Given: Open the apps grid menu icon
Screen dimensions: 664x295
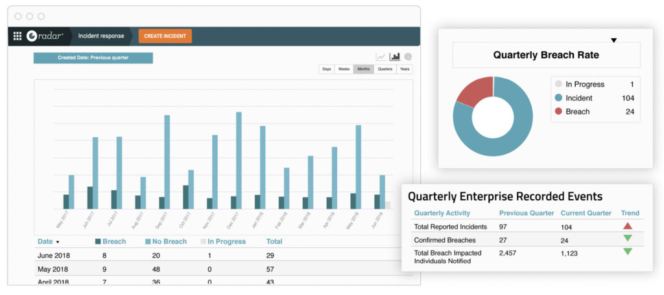Looking at the screenshot, I should (18, 36).
